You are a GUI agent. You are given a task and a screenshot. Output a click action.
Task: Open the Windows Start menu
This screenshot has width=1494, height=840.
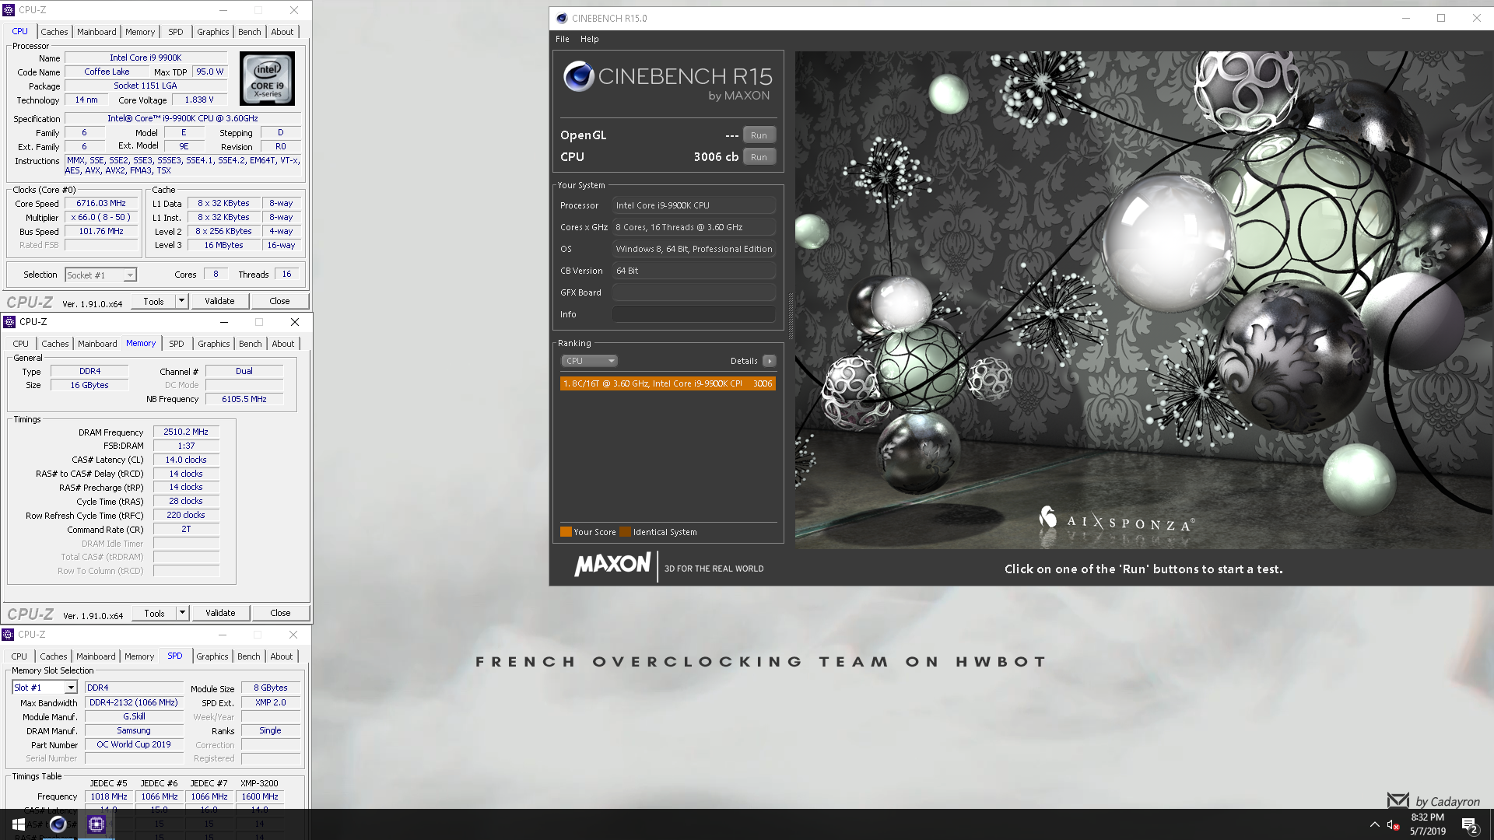[19, 824]
